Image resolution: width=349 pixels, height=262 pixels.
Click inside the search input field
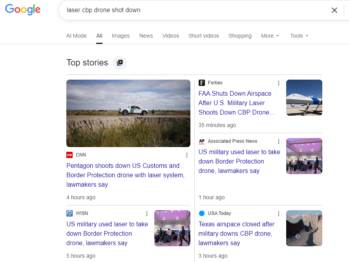[192, 10]
